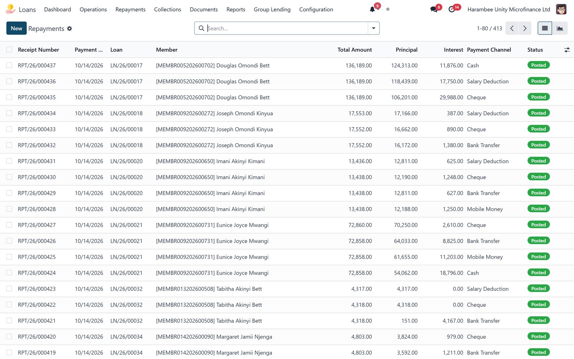Open the activities clock icon
The height and width of the screenshot is (359, 574).
tap(452, 9)
